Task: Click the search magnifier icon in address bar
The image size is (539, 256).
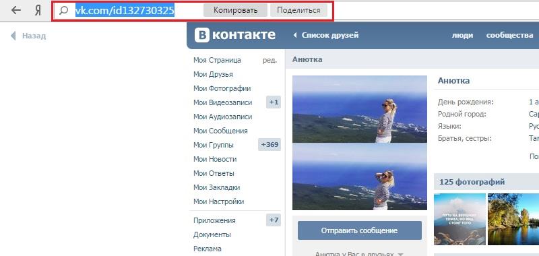Action: coord(63,11)
